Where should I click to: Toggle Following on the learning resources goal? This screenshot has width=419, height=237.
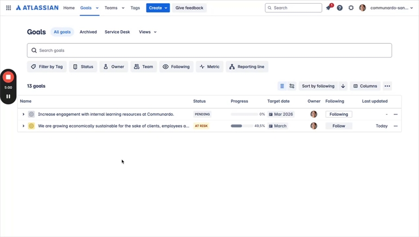pyautogui.click(x=339, y=114)
